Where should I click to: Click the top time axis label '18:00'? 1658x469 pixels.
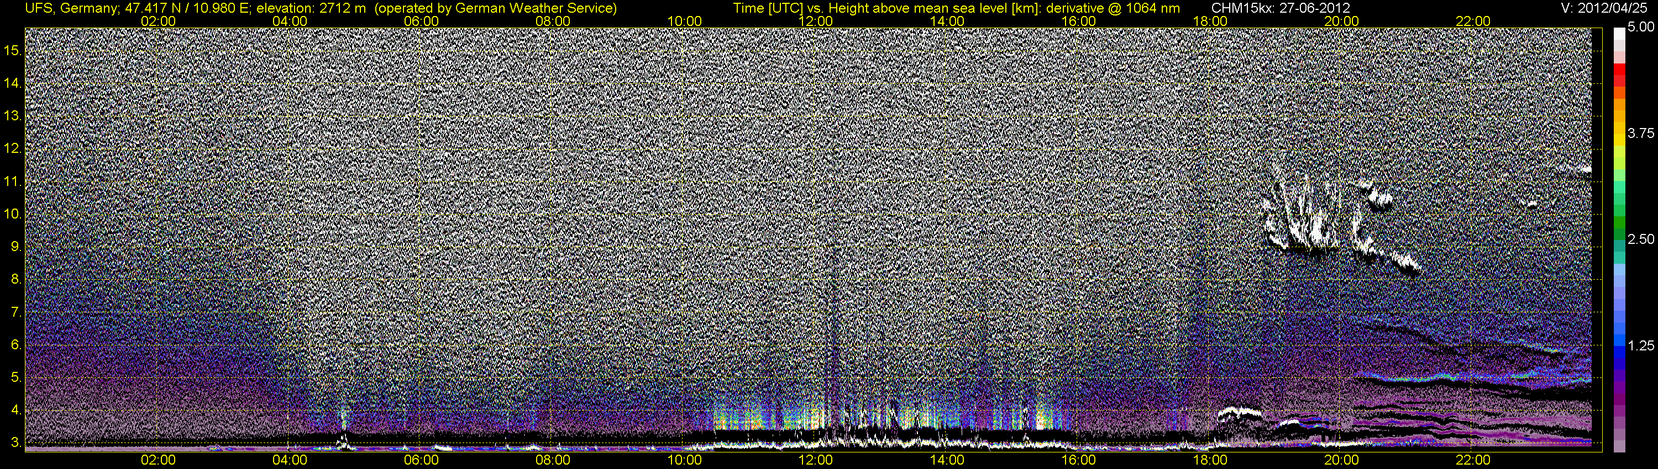pyautogui.click(x=1210, y=21)
